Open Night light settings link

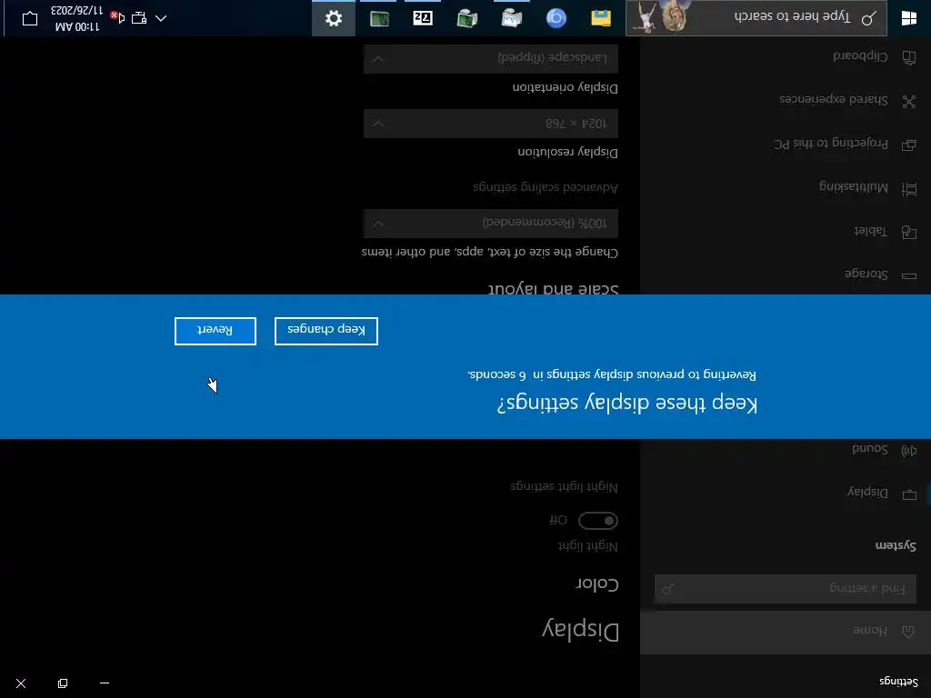click(564, 487)
